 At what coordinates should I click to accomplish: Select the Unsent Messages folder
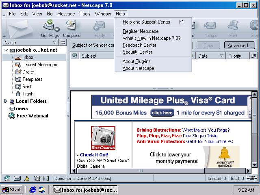point(36,65)
